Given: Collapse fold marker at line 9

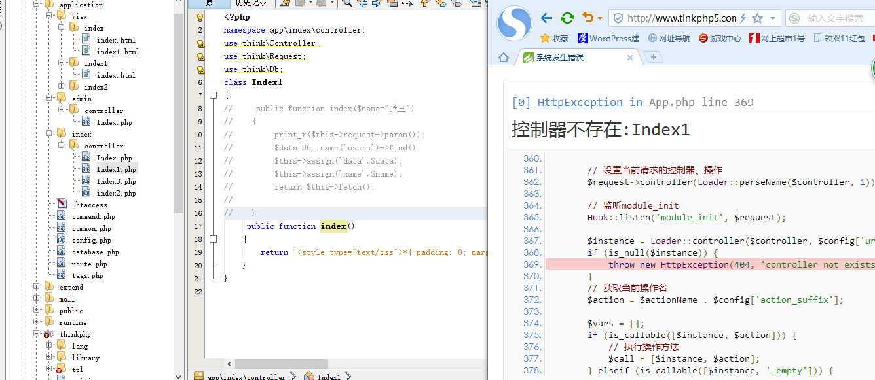Looking at the screenshot, I should (213, 122).
